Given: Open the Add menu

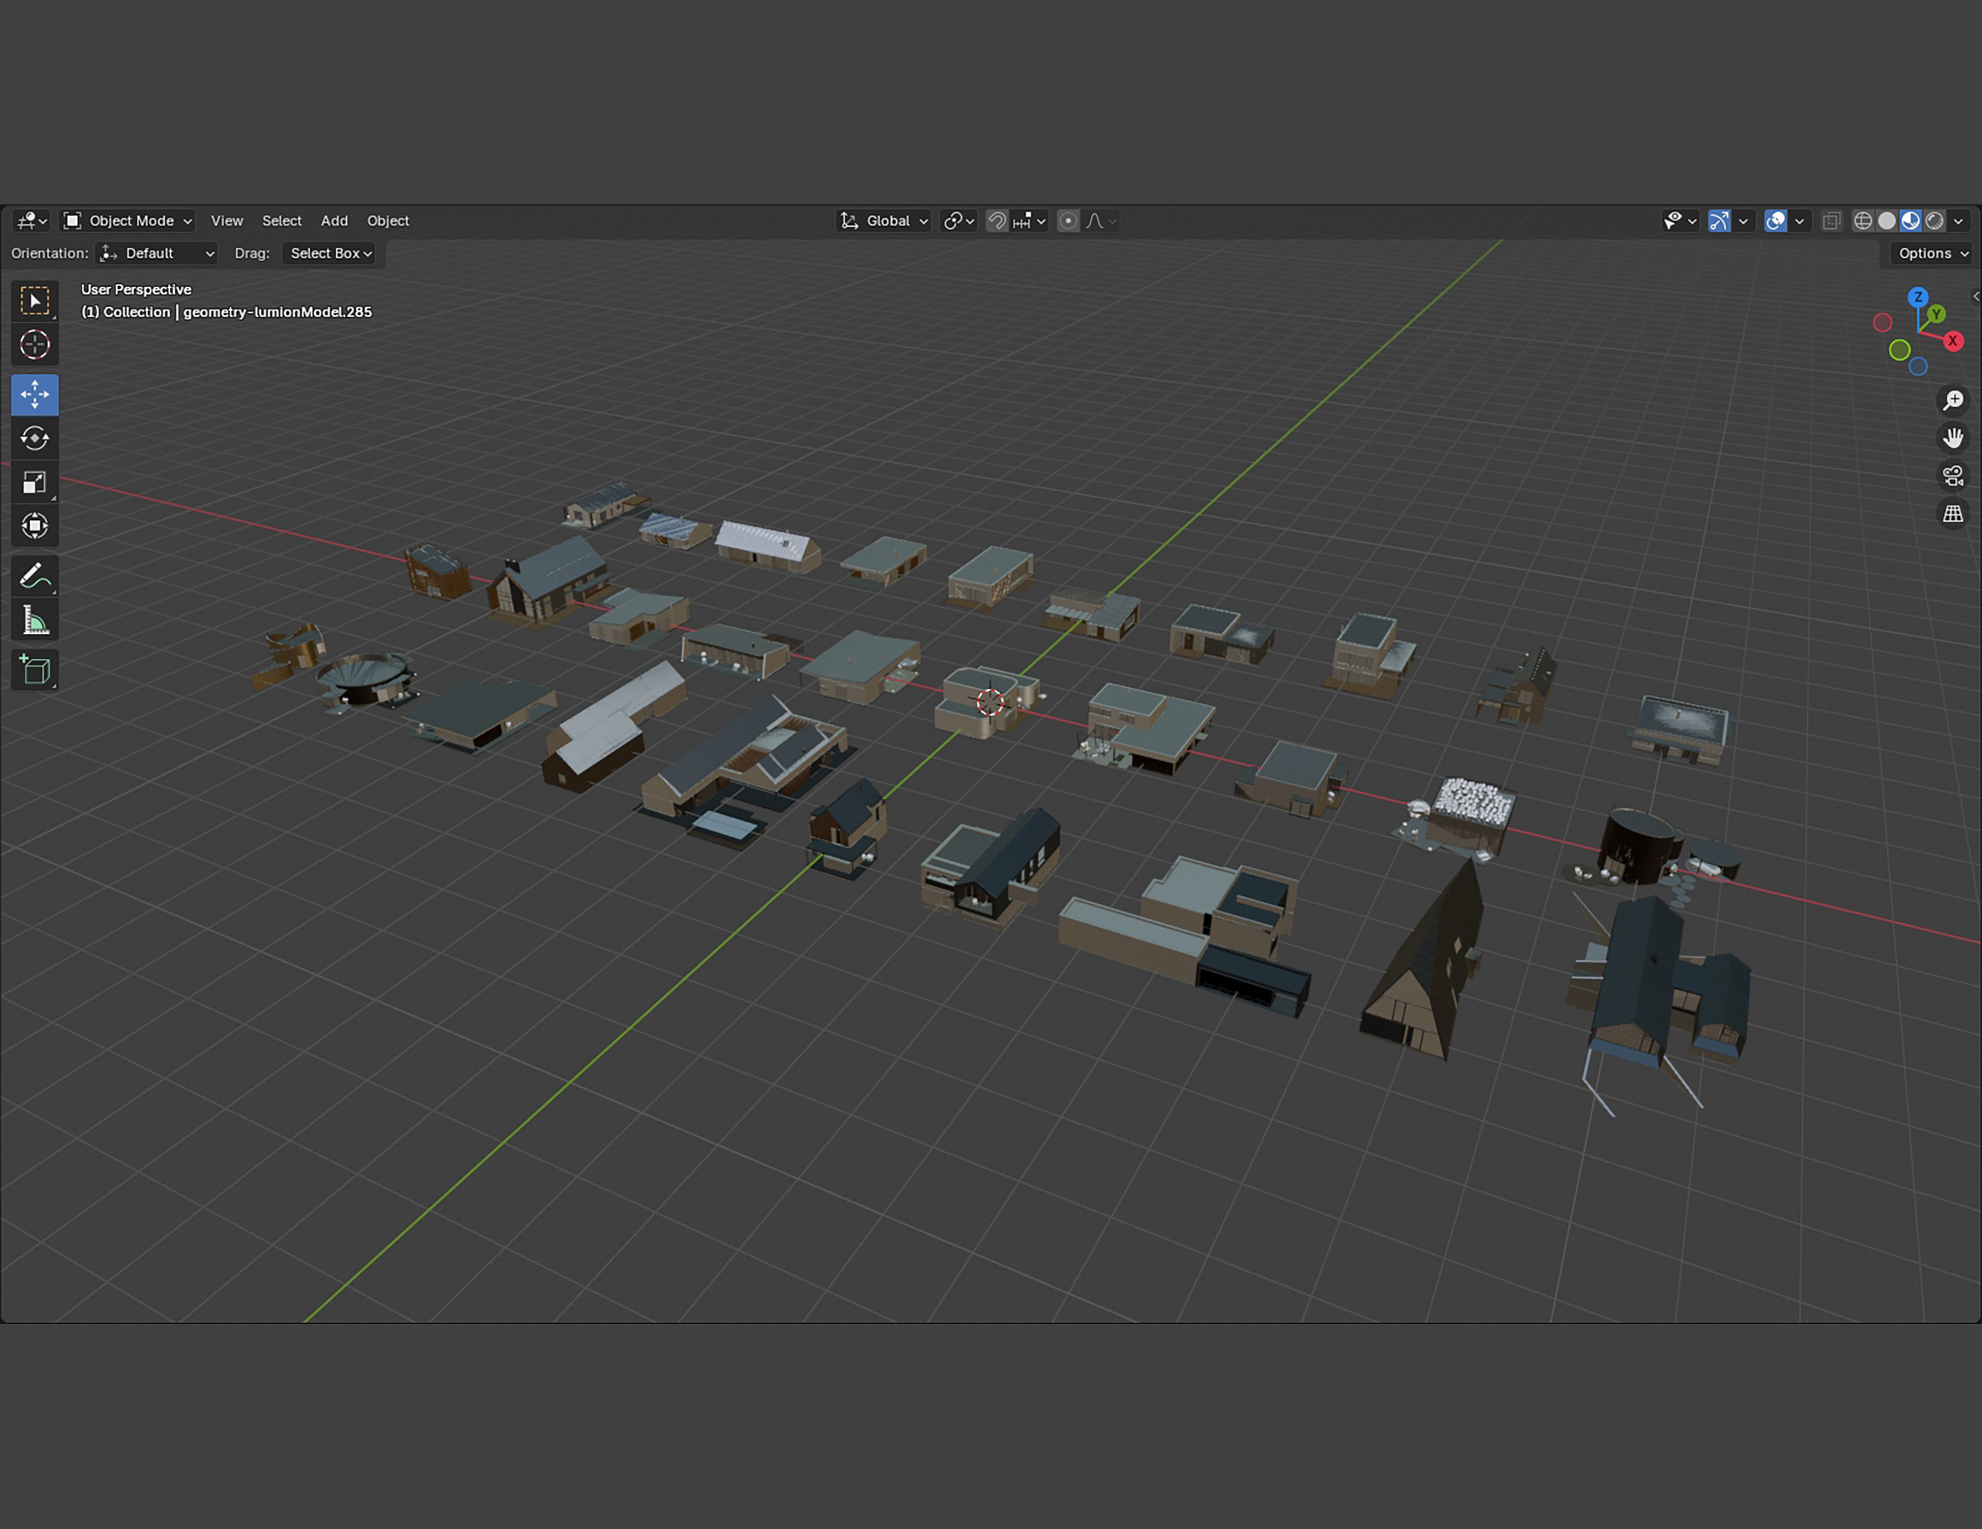Looking at the screenshot, I should (x=334, y=220).
